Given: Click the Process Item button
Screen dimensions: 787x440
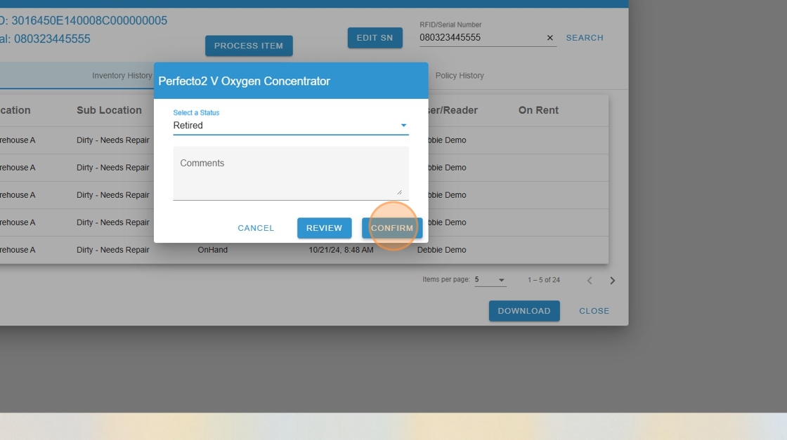Looking at the screenshot, I should coord(249,46).
